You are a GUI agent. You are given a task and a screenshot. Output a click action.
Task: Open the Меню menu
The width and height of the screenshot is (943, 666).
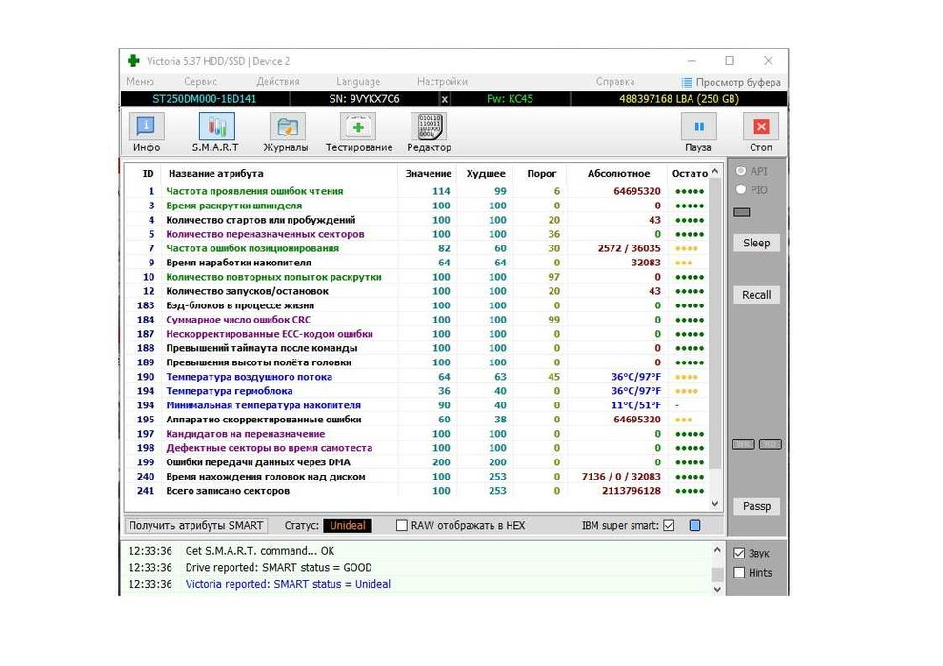coord(140,82)
